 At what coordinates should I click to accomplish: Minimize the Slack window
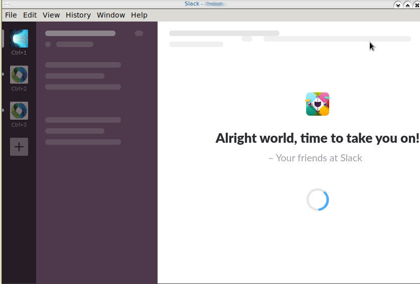(398, 5)
